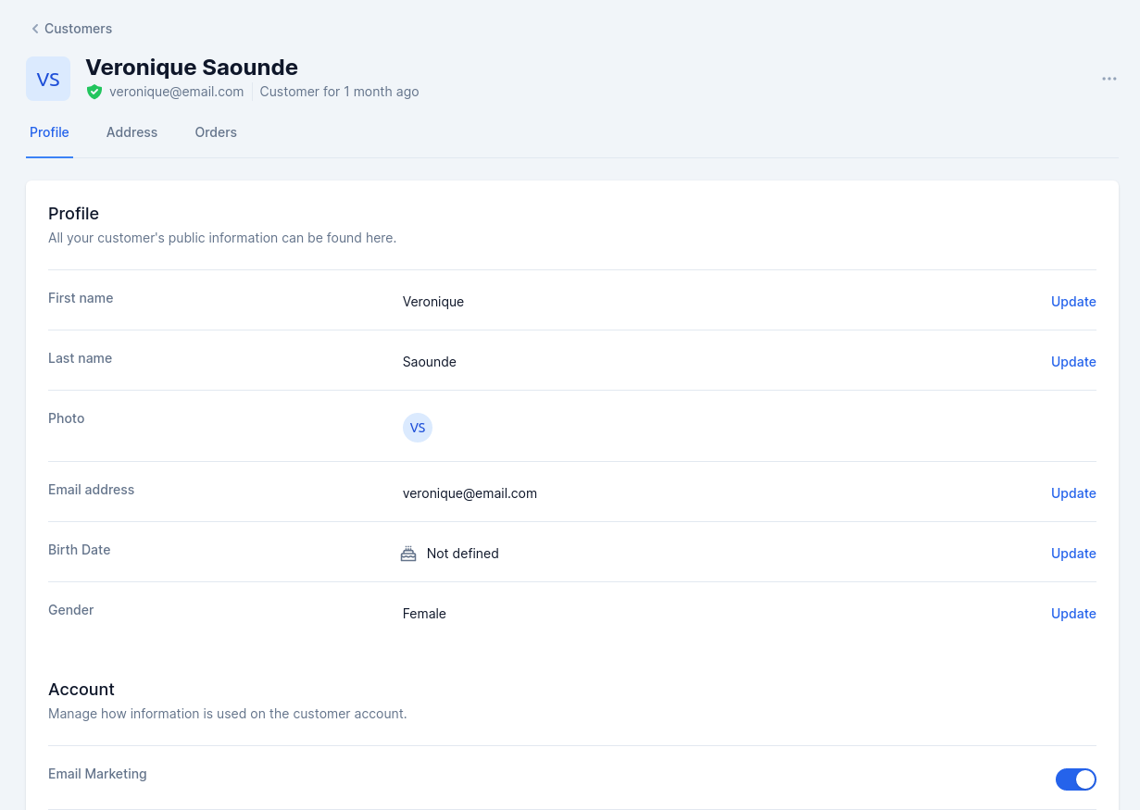Click the verified email shield icon

point(94,92)
